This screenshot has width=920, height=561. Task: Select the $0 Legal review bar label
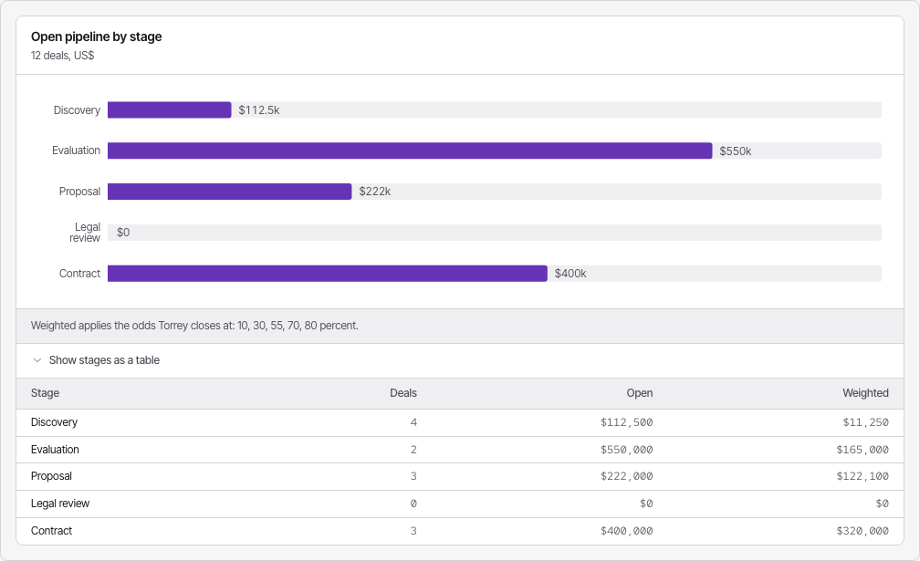(123, 233)
